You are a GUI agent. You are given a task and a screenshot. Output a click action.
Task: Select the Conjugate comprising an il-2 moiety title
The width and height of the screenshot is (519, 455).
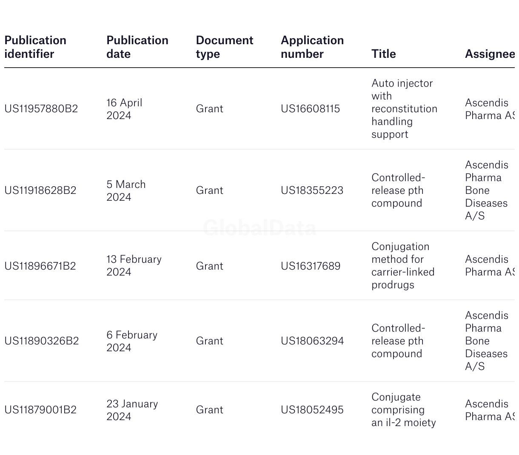tap(404, 410)
